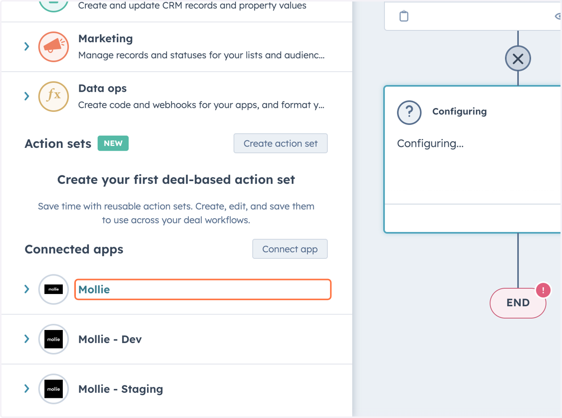Open the Mollie - Staging entry
Image resolution: width=562 pixels, height=418 pixels.
(x=121, y=389)
